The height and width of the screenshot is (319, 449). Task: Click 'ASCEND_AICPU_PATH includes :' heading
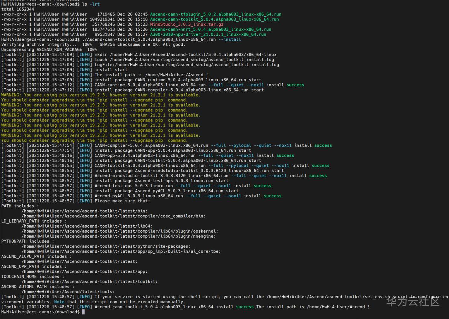37,256
